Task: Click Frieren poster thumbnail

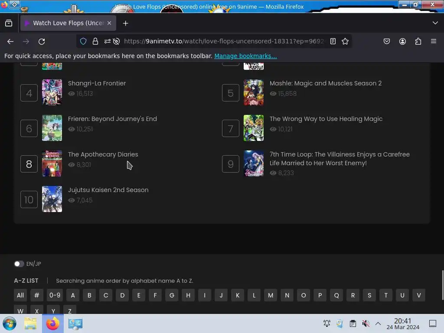Action: pos(52,128)
